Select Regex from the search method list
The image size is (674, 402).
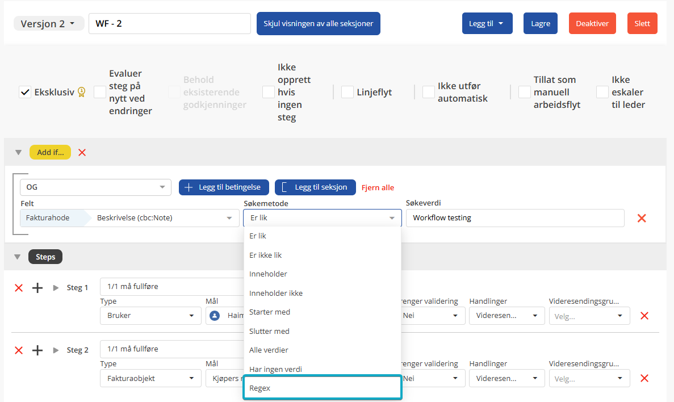click(322, 388)
